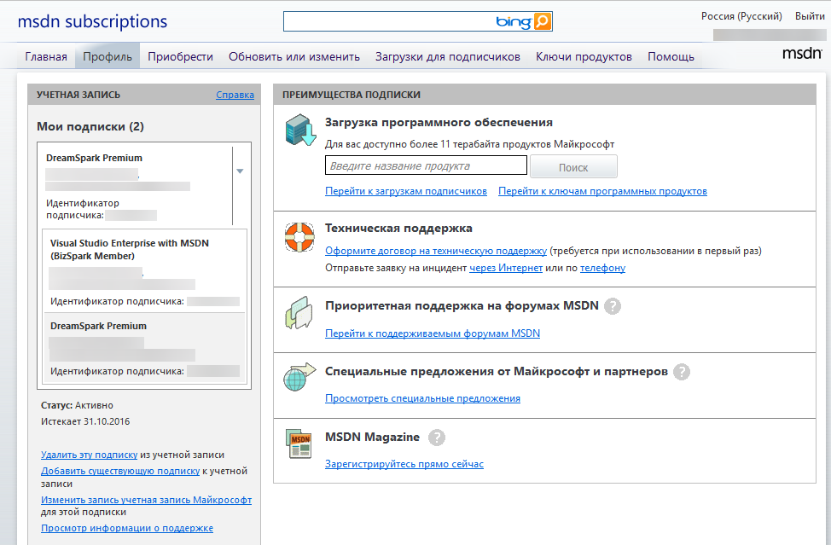831x545 pixels.
Task: Open Загрузки для подписчиков menu item
Action: pos(447,57)
